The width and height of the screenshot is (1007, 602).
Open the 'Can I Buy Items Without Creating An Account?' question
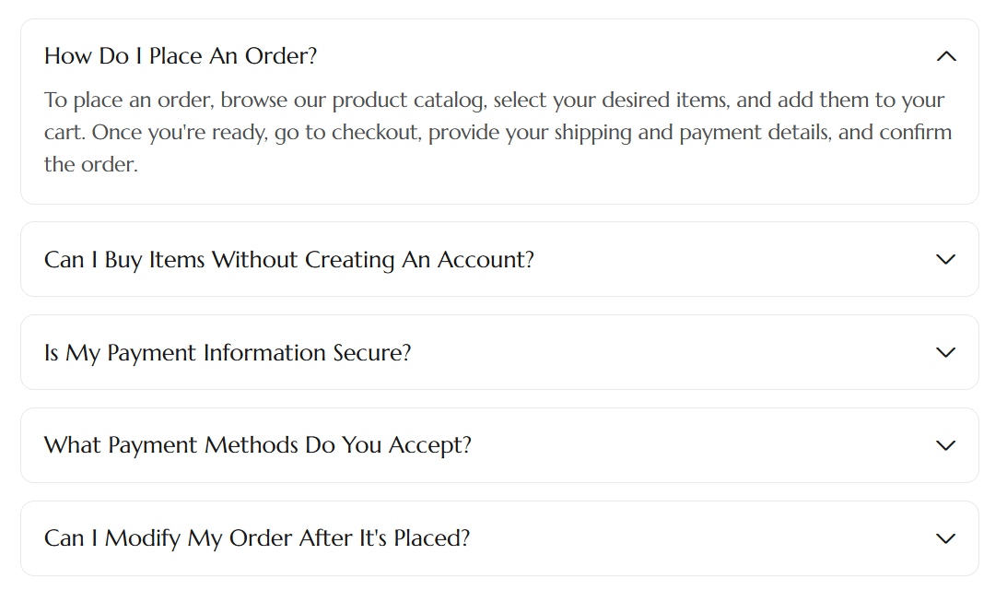coord(288,260)
